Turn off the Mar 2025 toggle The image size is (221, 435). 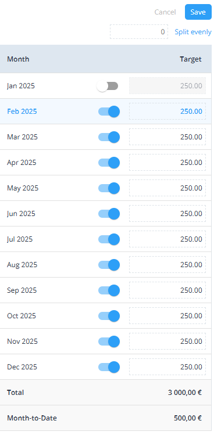coord(109,137)
